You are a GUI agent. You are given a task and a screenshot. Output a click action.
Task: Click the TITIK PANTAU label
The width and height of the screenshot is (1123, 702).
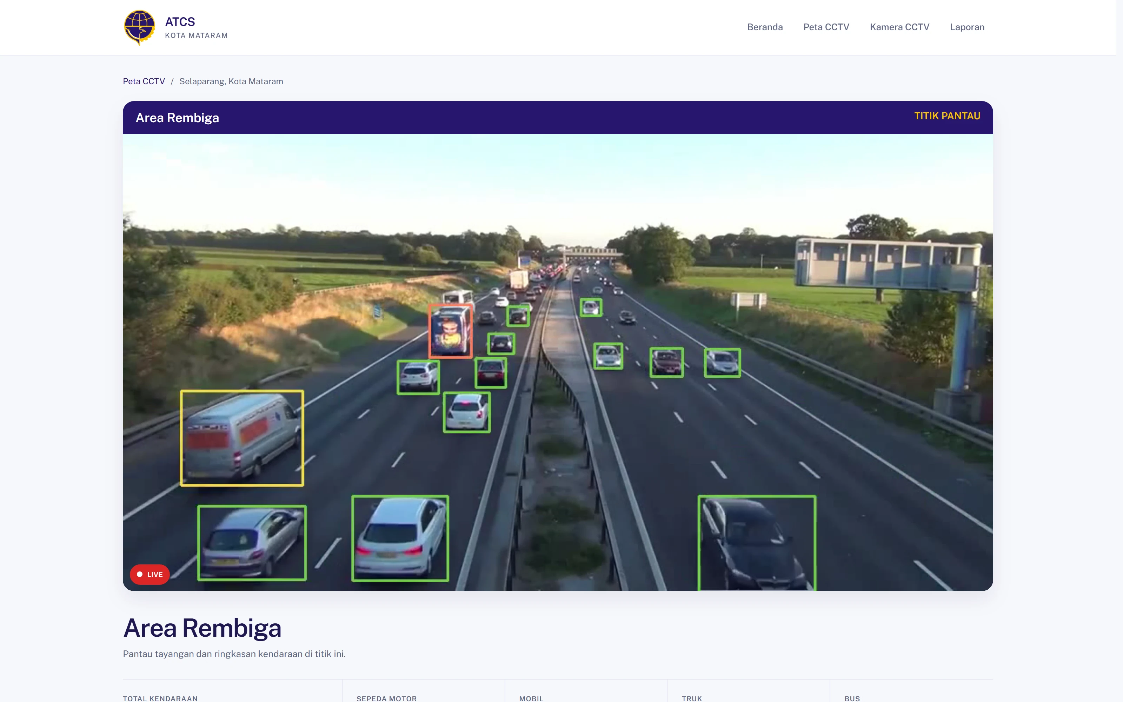pos(947,116)
